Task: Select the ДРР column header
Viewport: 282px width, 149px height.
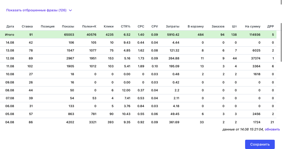Action: coord(271,26)
